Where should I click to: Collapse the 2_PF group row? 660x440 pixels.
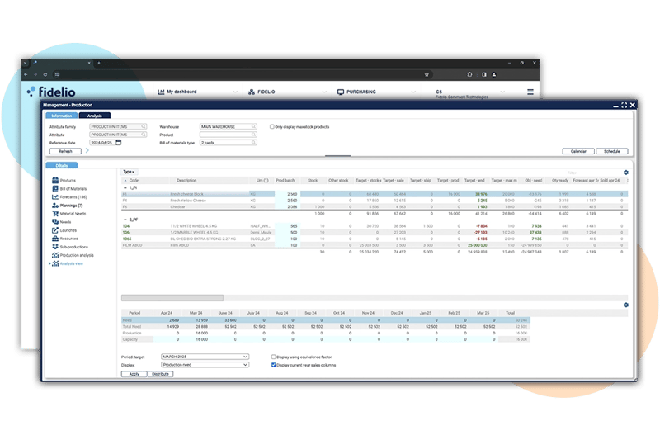(125, 220)
